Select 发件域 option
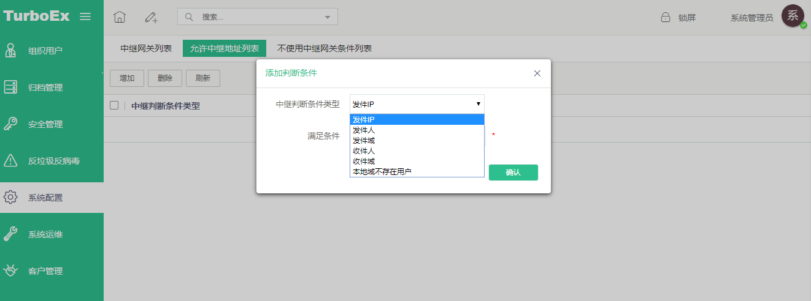The width and height of the screenshot is (811, 301). click(x=417, y=141)
